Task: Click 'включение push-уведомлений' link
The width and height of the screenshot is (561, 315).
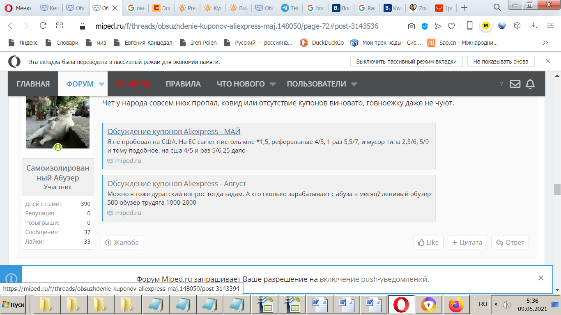Action: [x=374, y=279]
